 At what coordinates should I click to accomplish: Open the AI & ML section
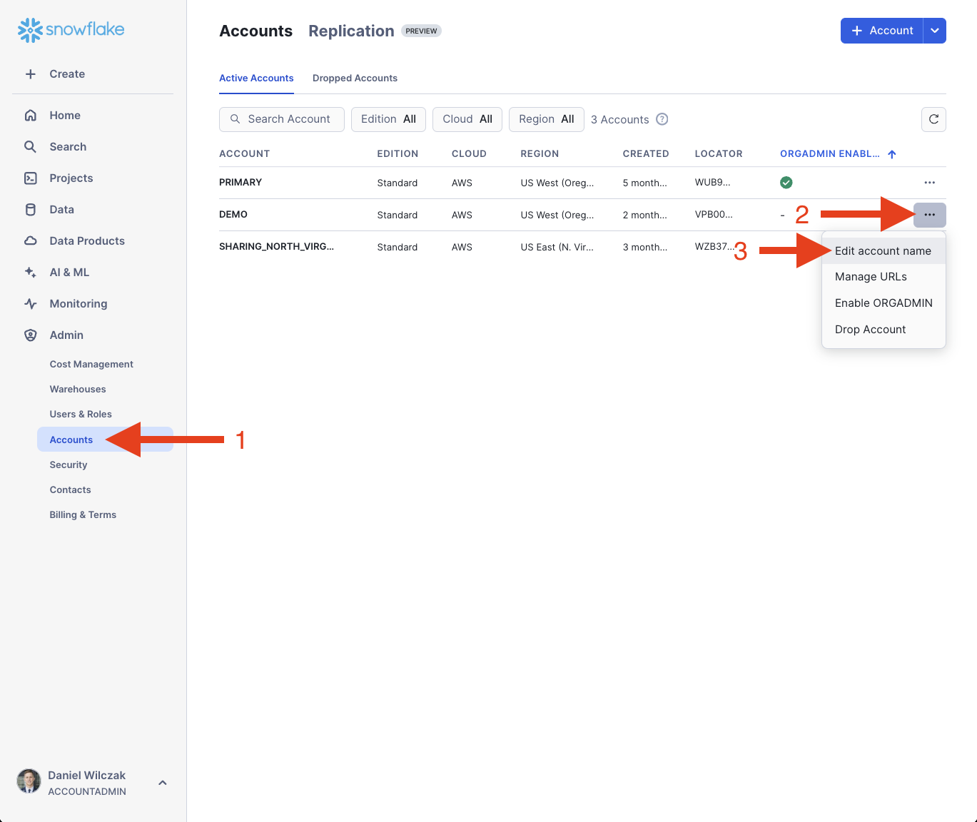(69, 273)
